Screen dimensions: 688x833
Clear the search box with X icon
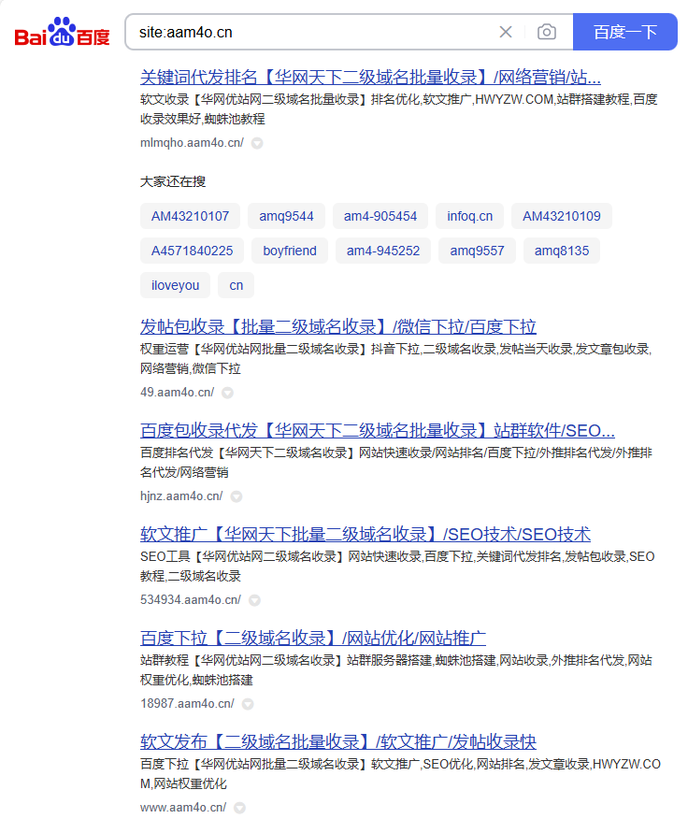coord(506,32)
